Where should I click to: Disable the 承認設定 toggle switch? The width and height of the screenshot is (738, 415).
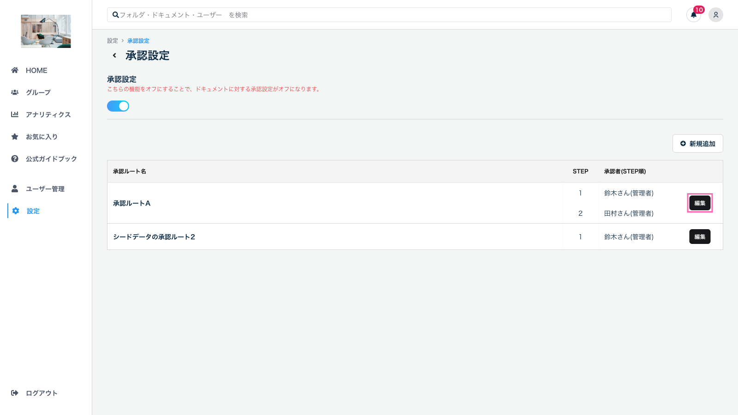point(118,106)
